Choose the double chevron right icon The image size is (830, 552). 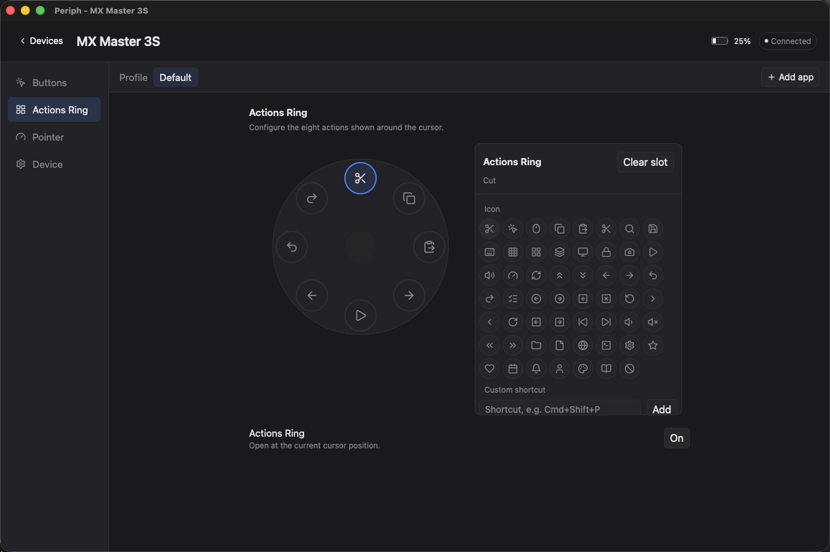513,345
